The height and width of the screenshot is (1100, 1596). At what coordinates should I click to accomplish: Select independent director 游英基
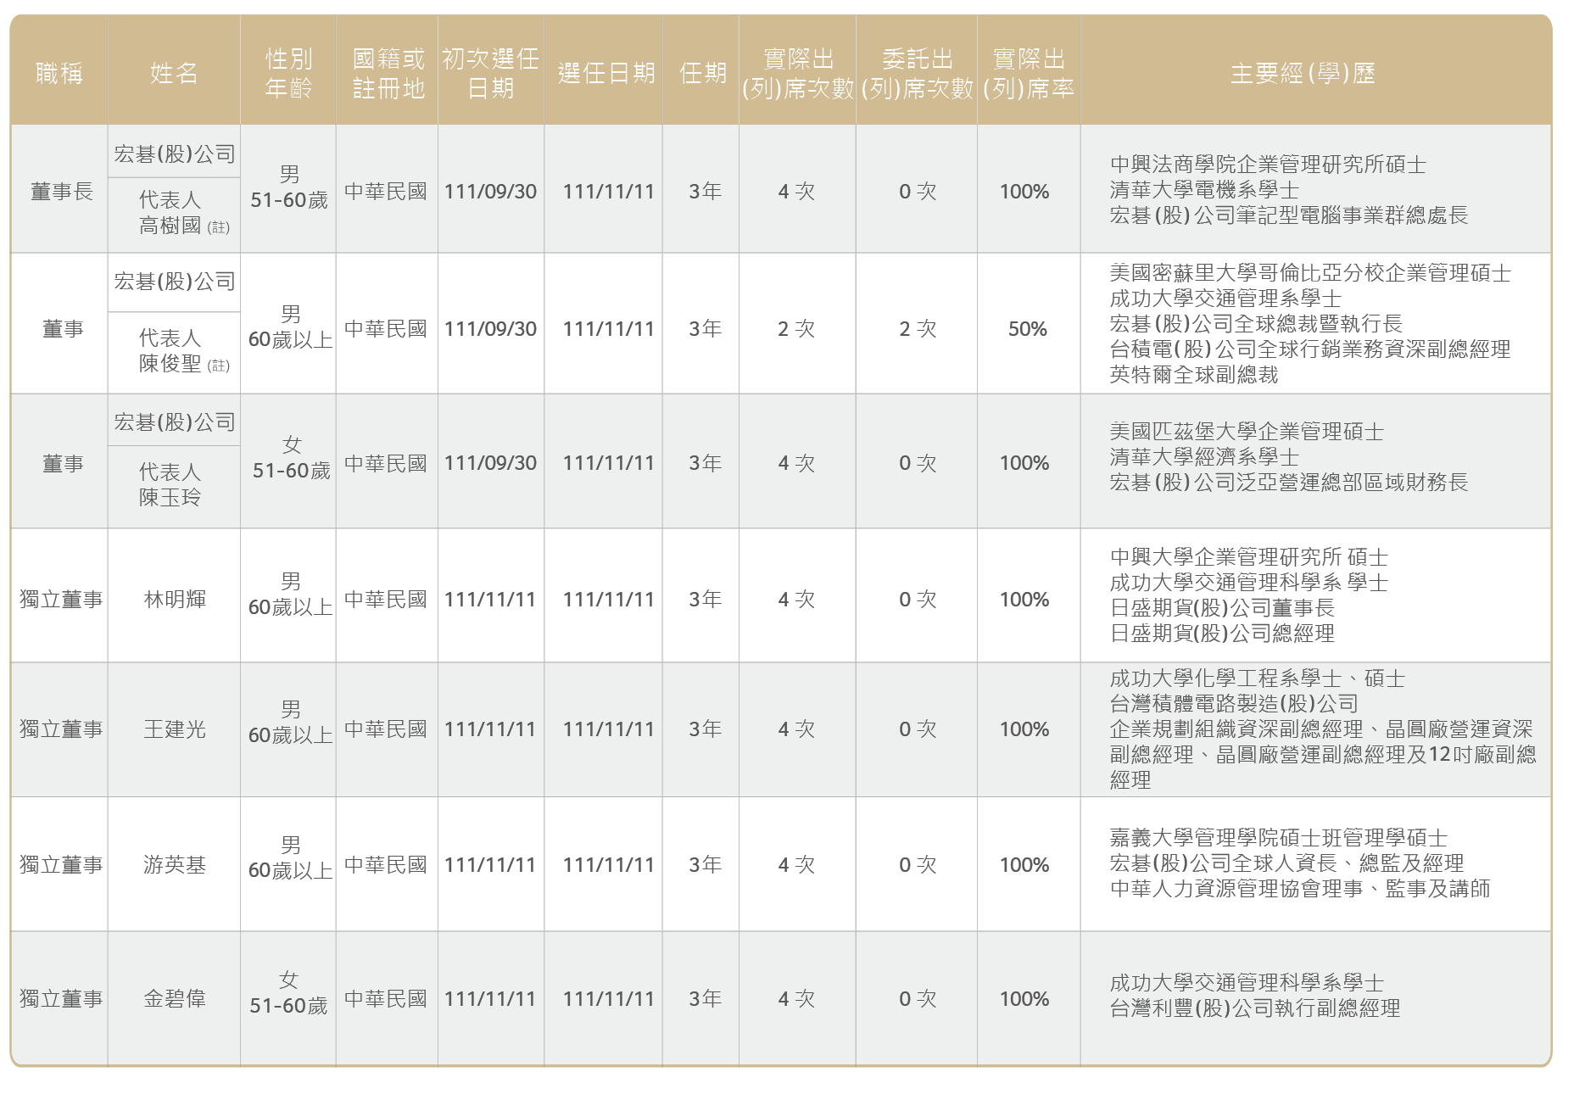(x=175, y=865)
